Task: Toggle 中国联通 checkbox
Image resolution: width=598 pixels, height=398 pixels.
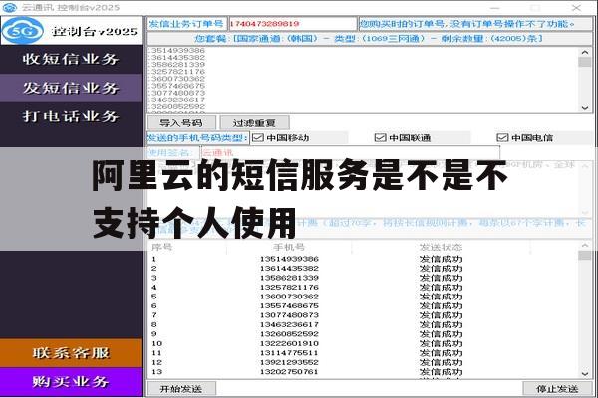Action: (x=381, y=138)
